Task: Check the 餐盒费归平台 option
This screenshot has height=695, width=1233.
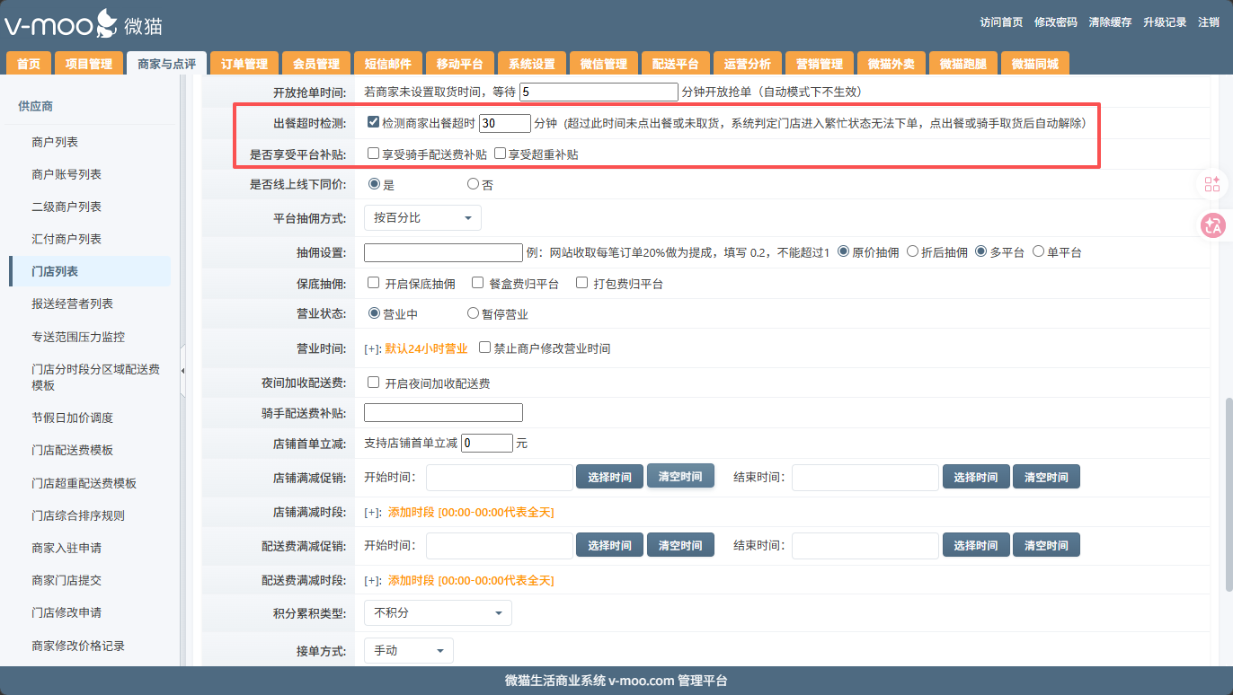Action: [x=477, y=284]
